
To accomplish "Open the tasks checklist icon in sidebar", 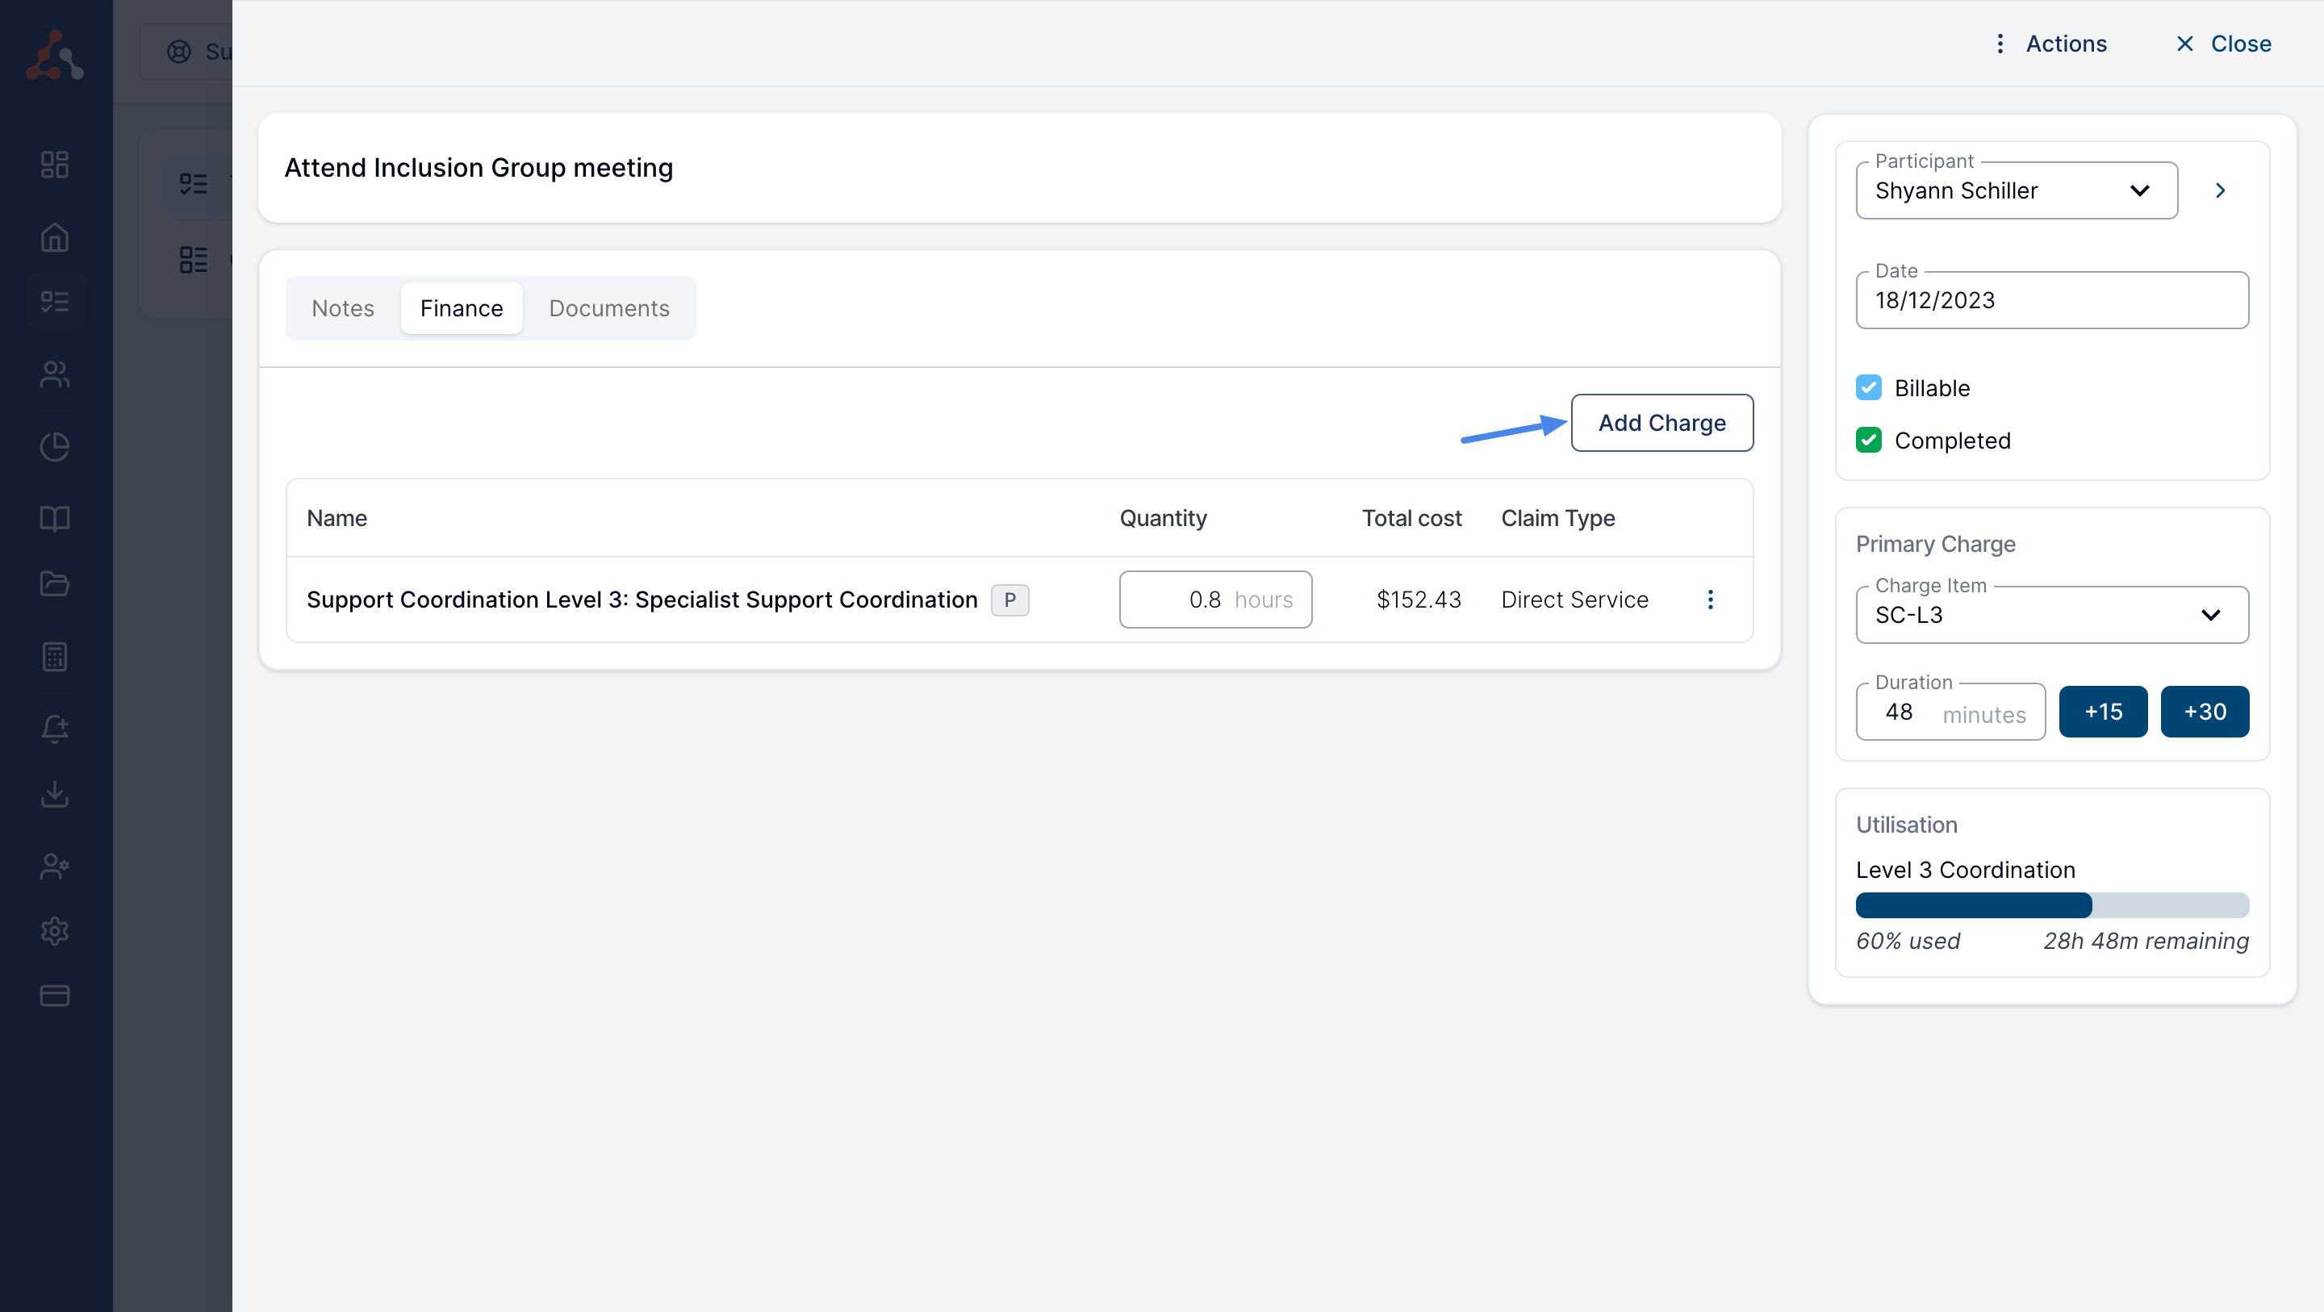I will 55,302.
